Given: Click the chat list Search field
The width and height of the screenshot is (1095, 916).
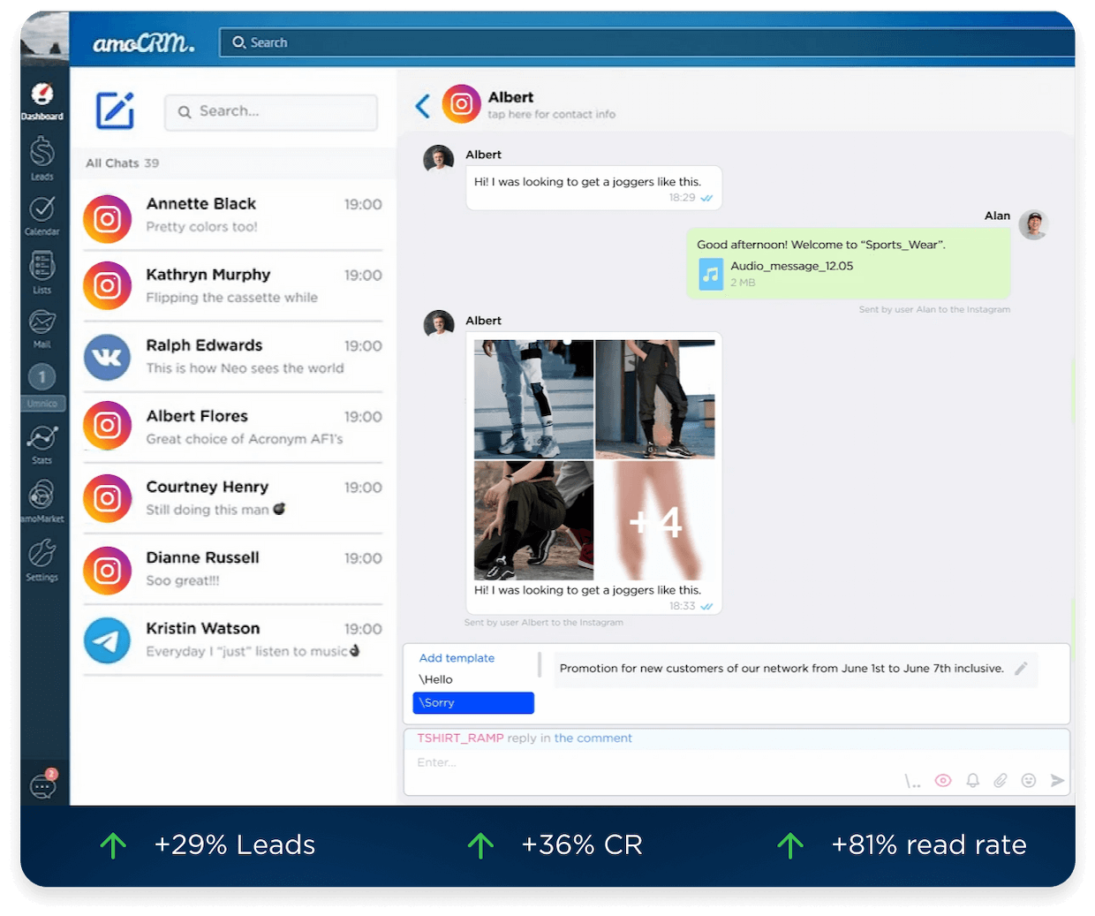Looking at the screenshot, I should pos(272,112).
